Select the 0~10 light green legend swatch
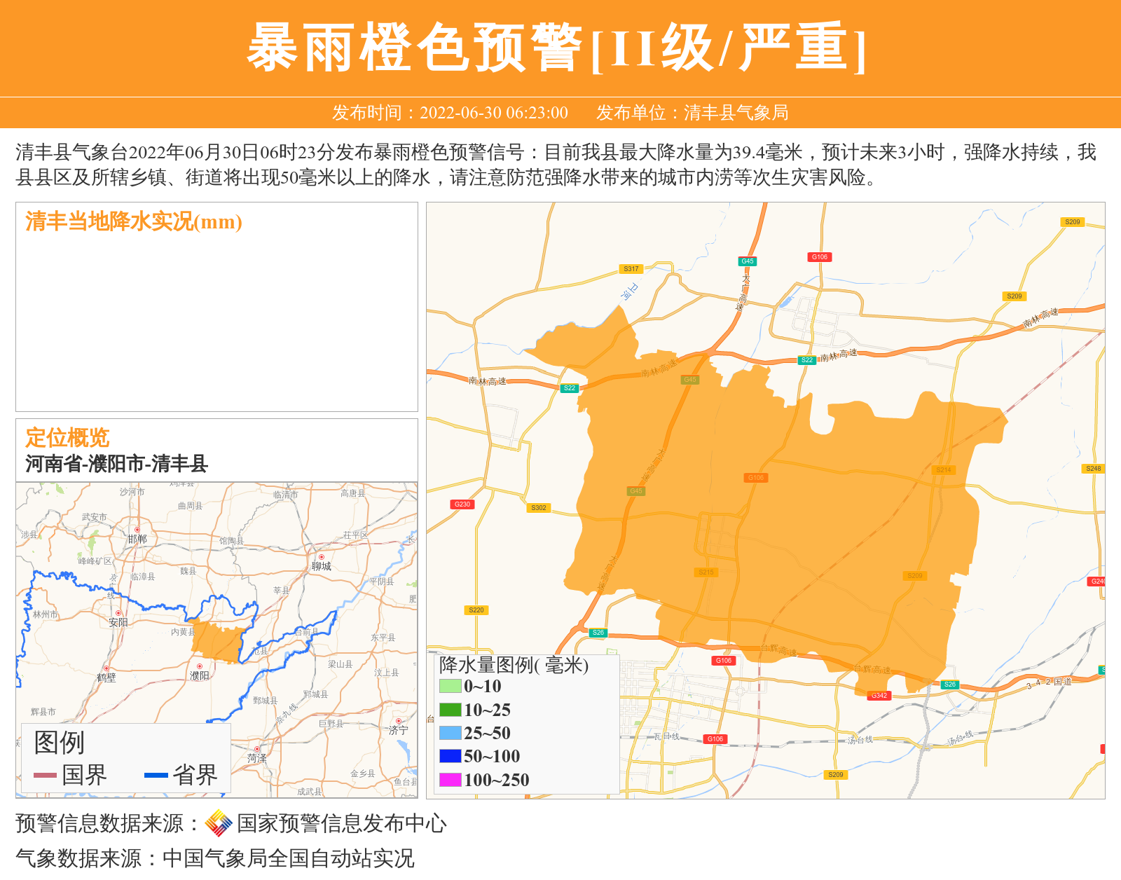The width and height of the screenshot is (1121, 880). point(450,686)
